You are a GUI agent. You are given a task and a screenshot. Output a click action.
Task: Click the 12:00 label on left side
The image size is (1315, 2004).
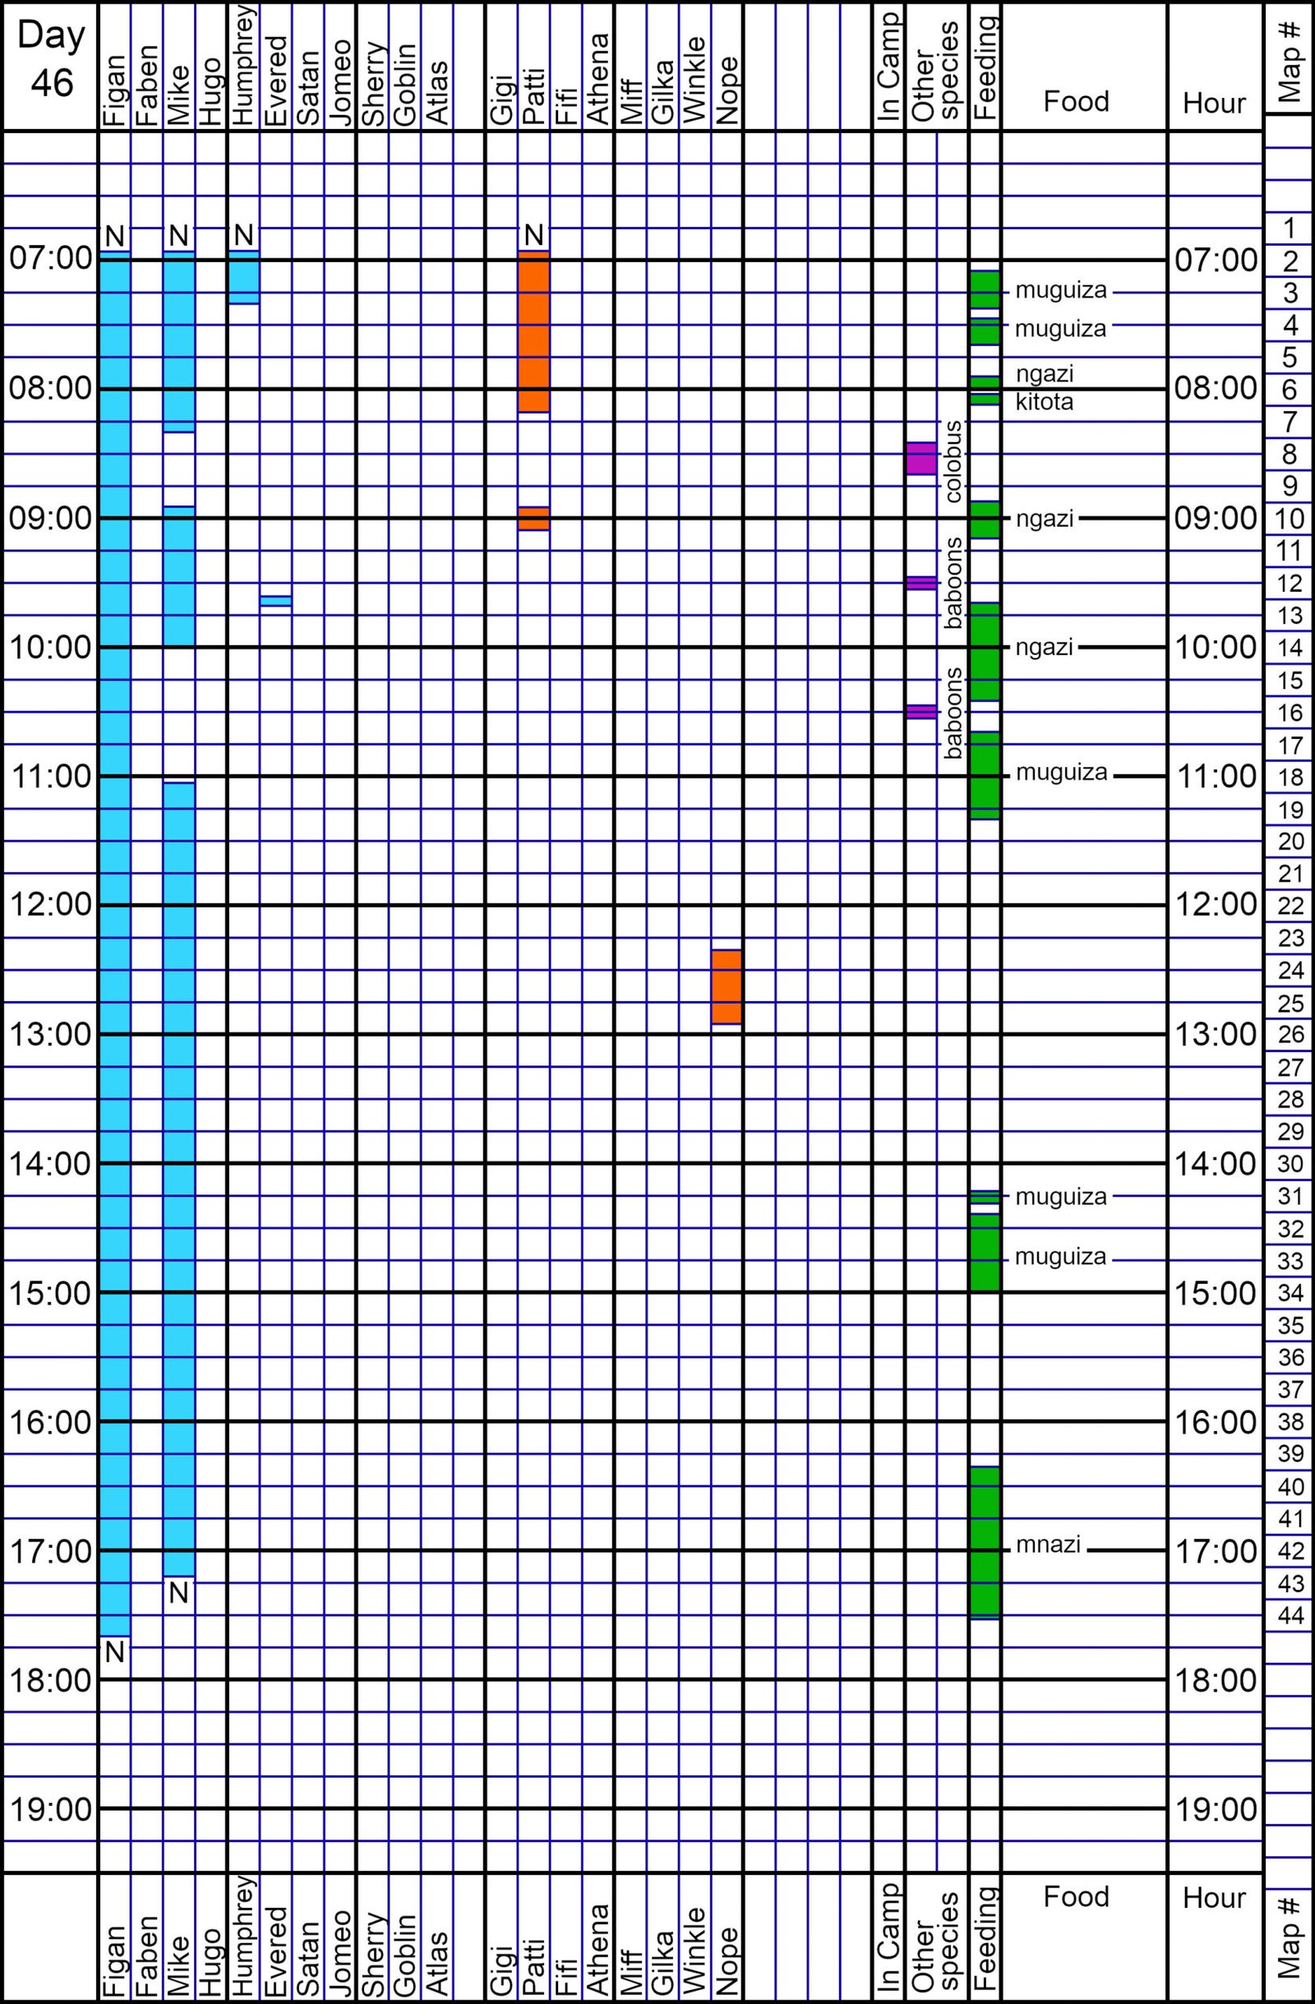(50, 904)
